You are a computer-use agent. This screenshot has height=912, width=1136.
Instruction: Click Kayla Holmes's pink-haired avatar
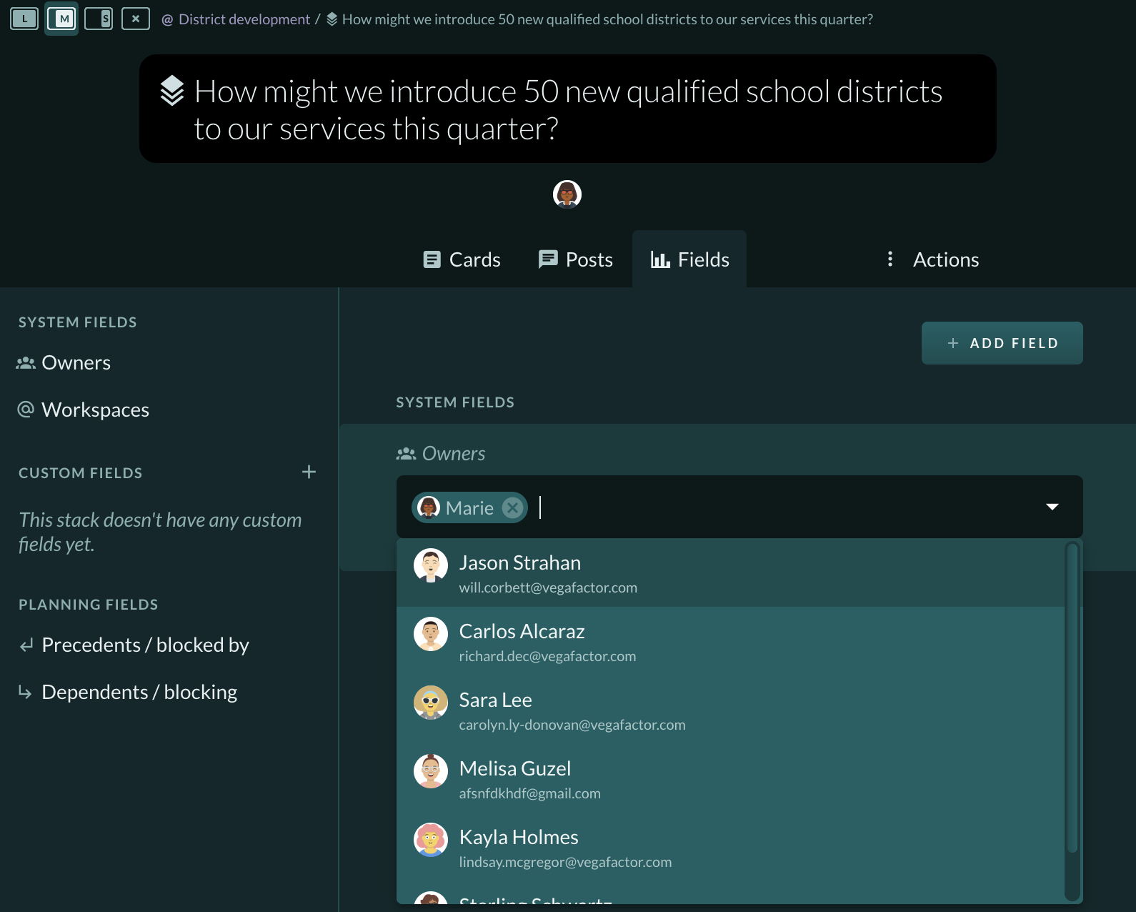[x=431, y=840]
